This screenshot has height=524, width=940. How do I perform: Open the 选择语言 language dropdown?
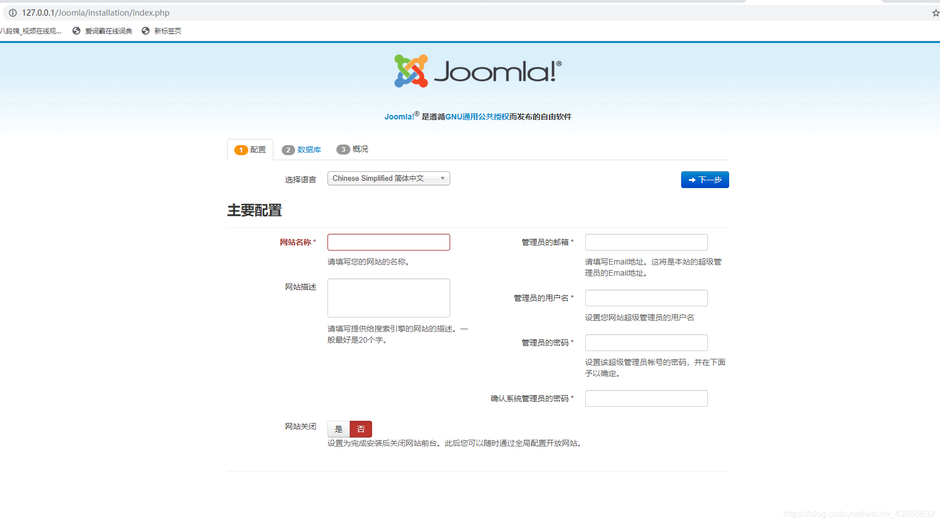[x=389, y=179]
